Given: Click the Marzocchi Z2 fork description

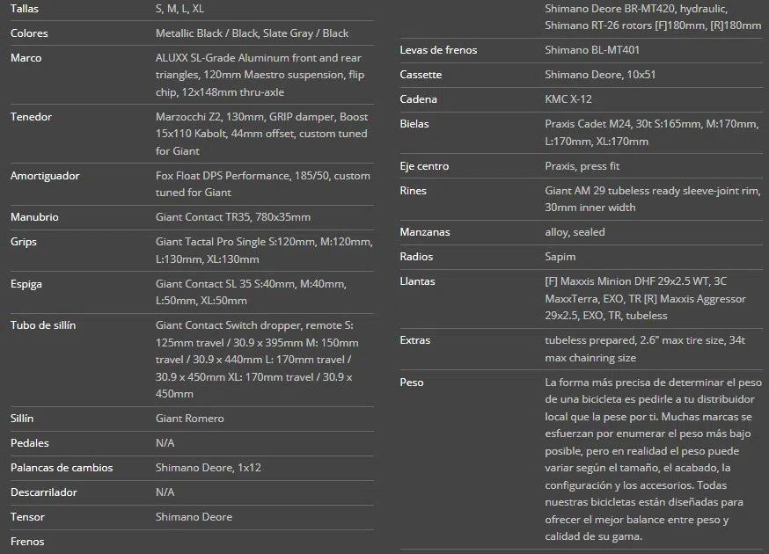Looking at the screenshot, I should tap(261, 134).
